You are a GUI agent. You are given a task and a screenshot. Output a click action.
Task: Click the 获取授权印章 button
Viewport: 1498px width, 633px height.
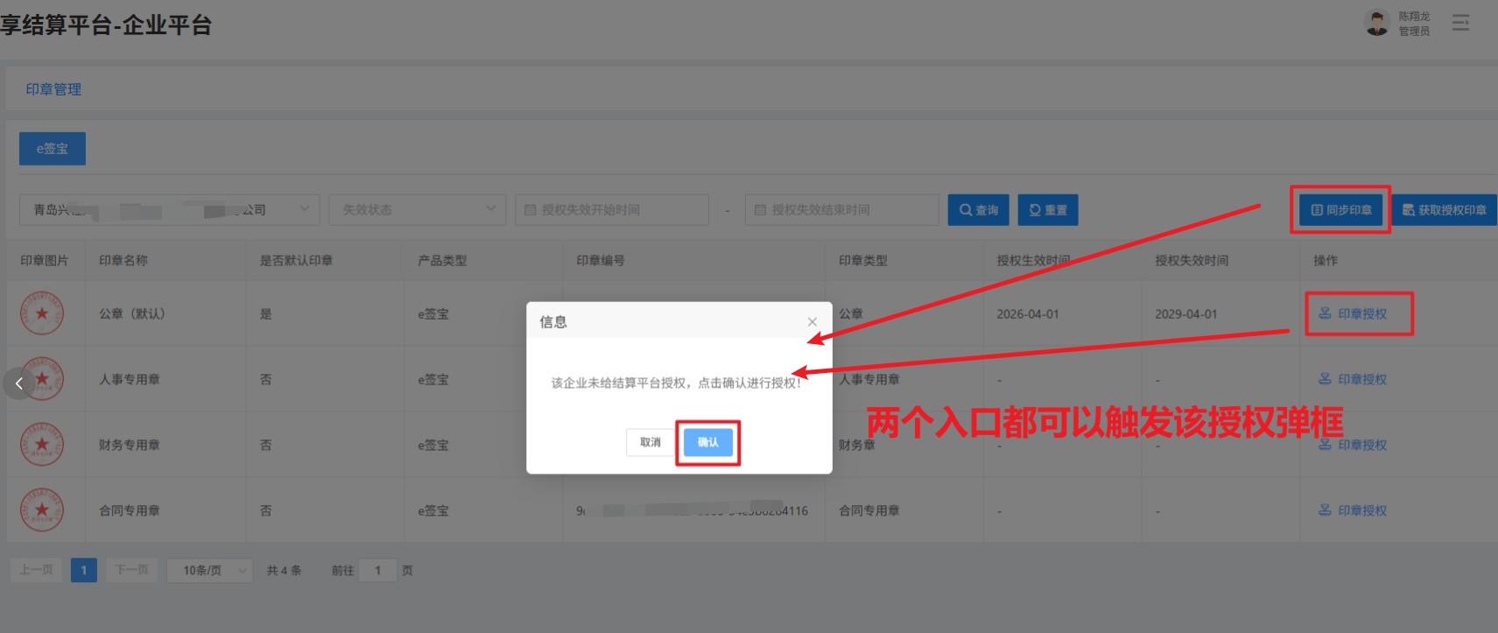point(1445,210)
